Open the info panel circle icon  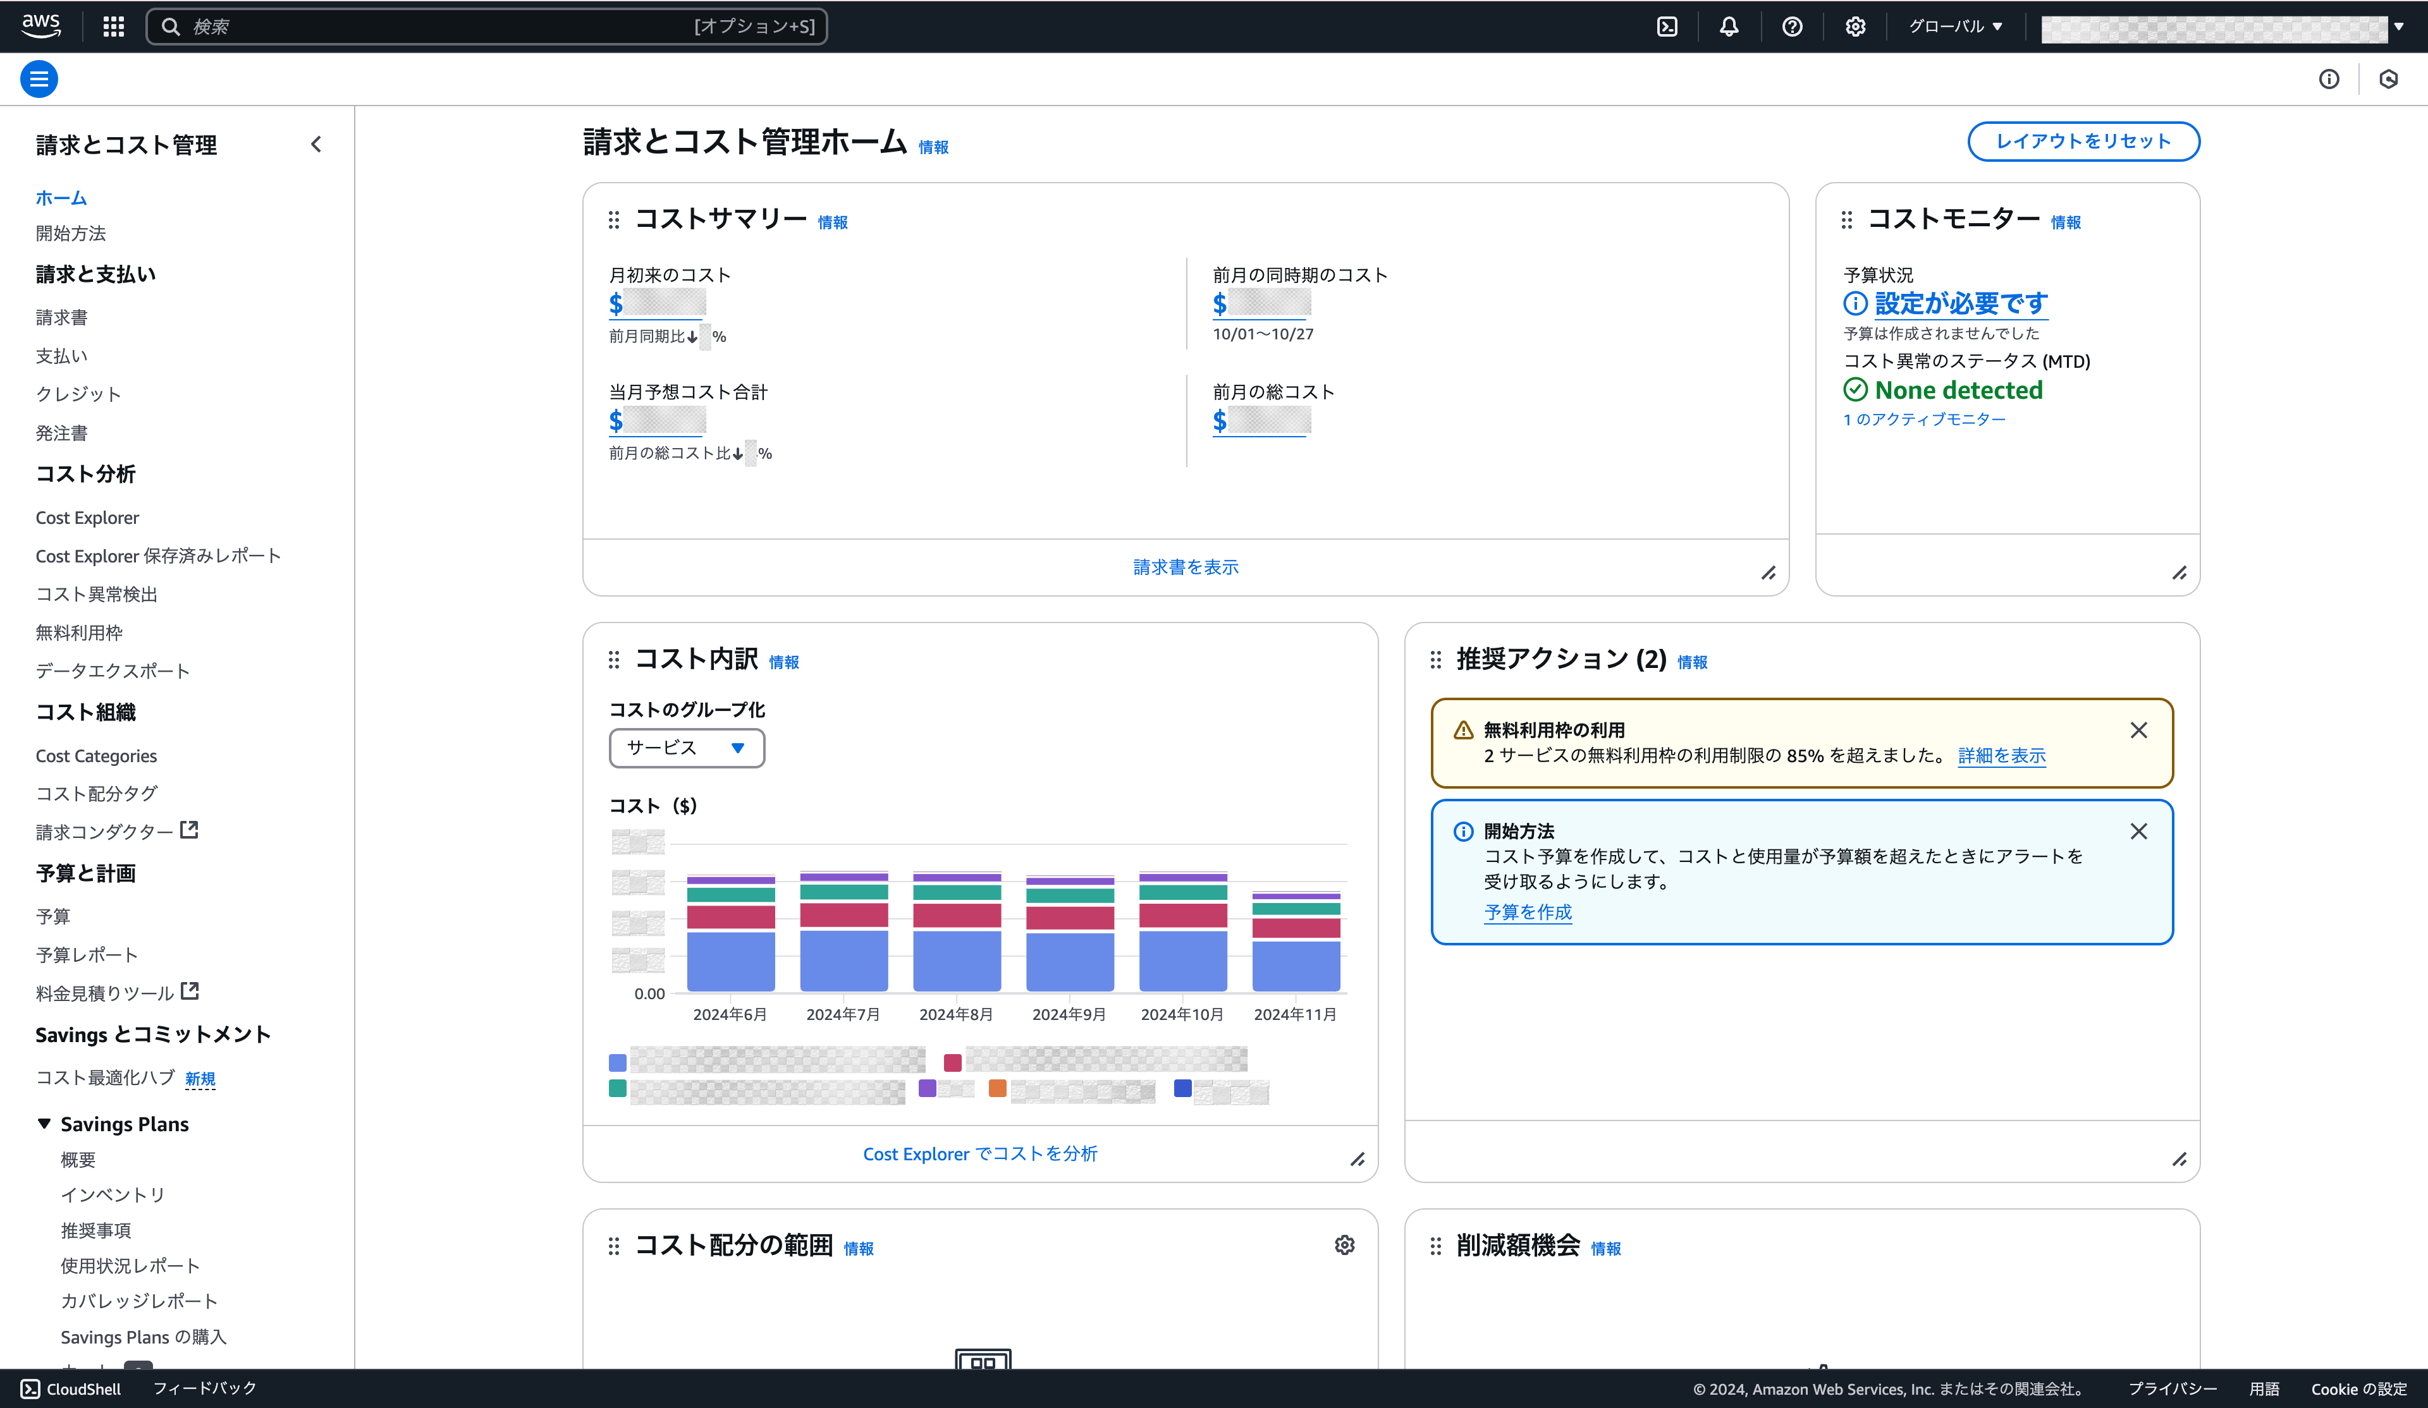(x=2329, y=79)
